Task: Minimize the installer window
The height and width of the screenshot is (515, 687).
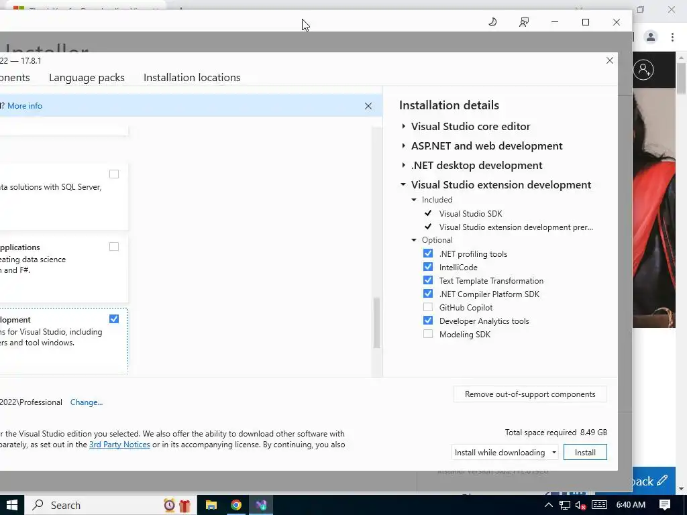Action: 555,22
